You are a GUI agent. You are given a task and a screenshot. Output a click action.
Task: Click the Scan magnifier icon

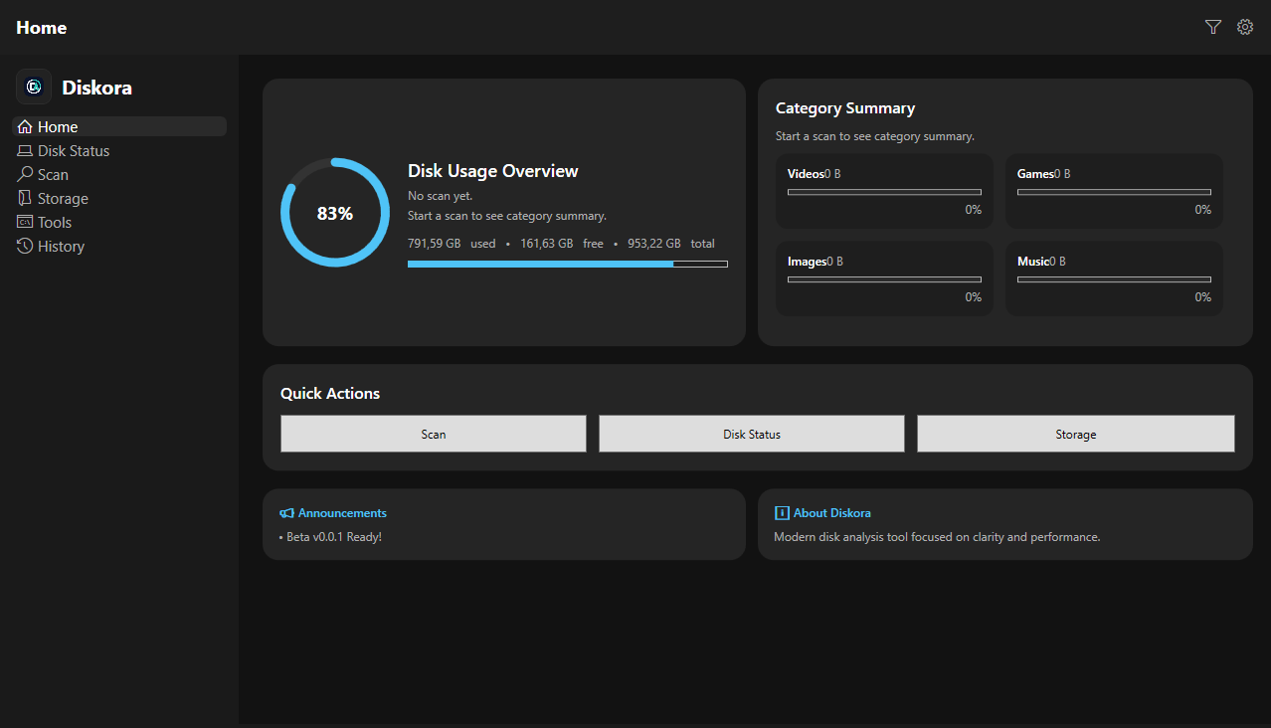[x=26, y=175]
